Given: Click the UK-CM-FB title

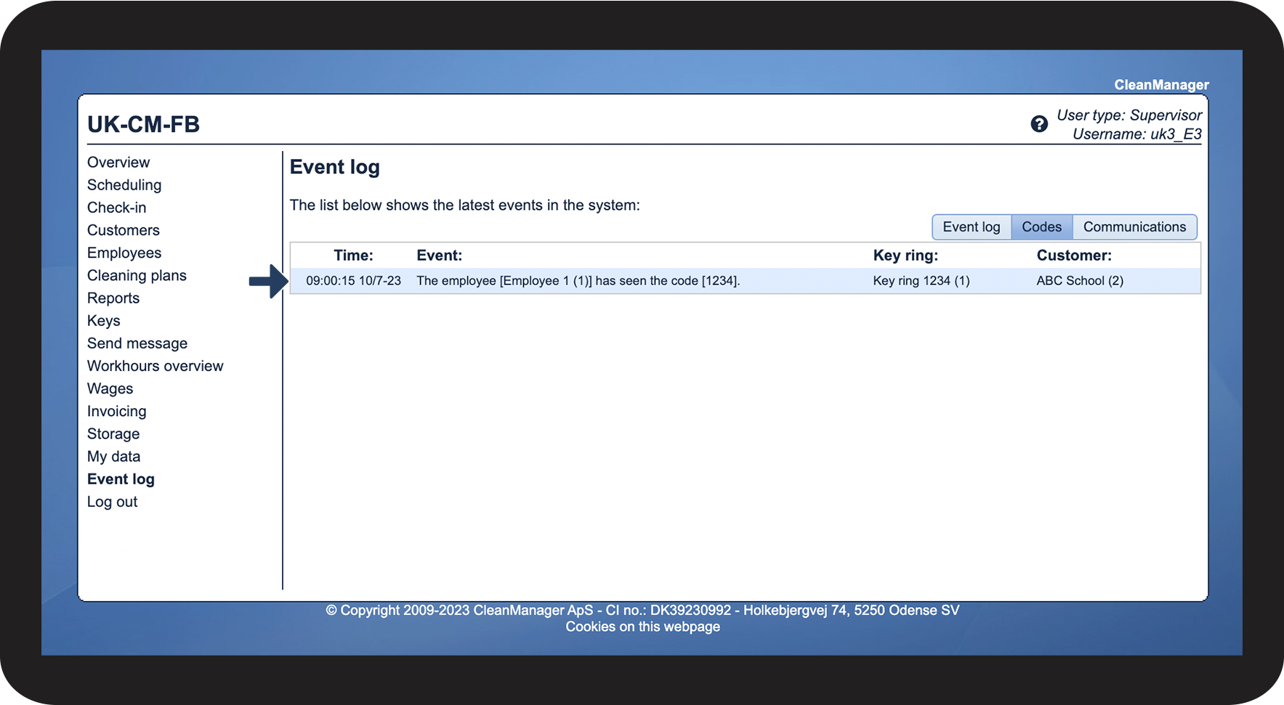Looking at the screenshot, I should tap(143, 124).
